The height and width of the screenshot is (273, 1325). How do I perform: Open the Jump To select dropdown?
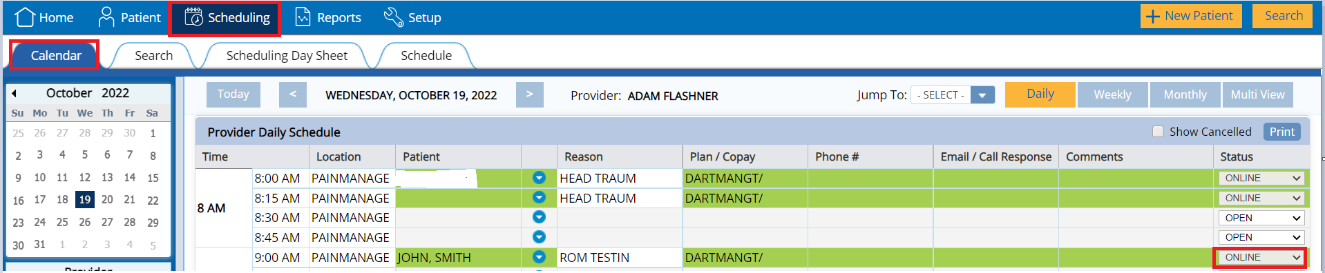point(953,95)
